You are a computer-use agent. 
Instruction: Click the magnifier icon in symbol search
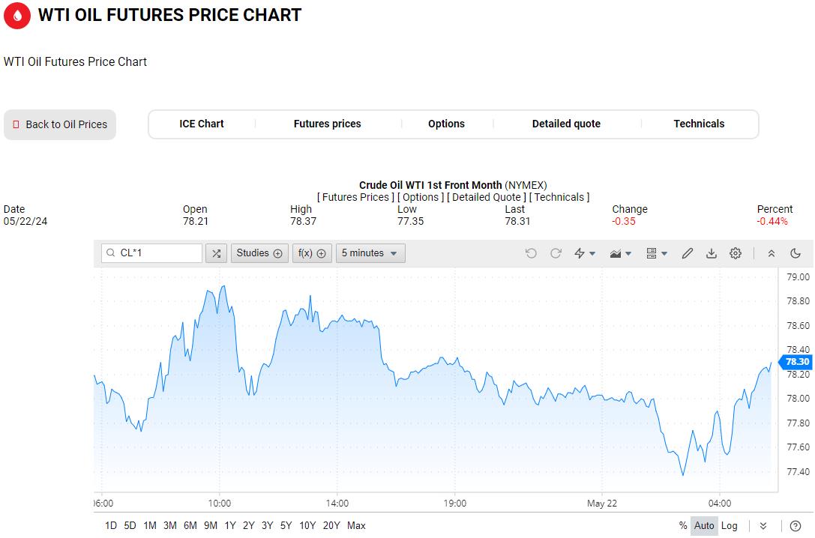[x=110, y=253]
